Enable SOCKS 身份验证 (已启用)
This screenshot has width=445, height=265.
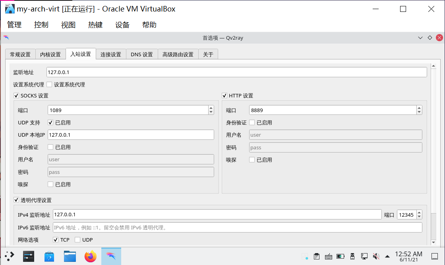click(50, 147)
